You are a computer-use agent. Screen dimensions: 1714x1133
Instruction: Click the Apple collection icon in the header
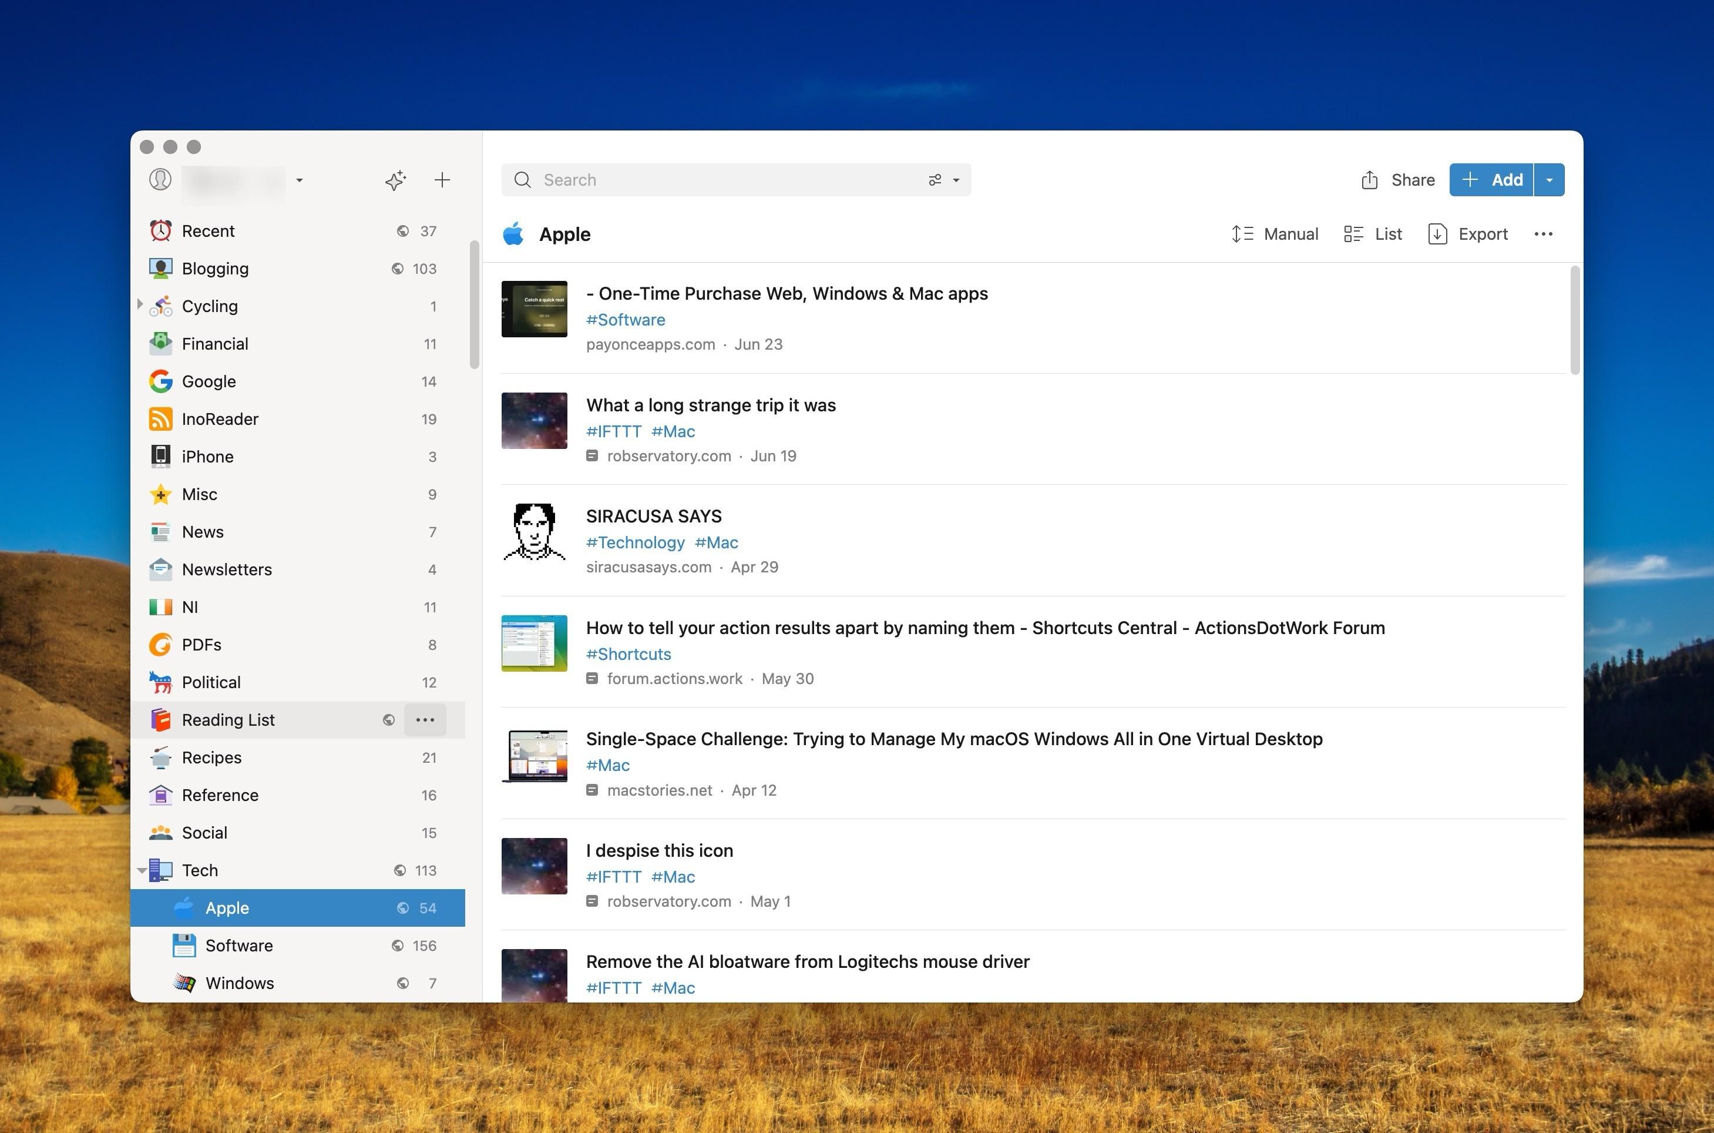513,233
